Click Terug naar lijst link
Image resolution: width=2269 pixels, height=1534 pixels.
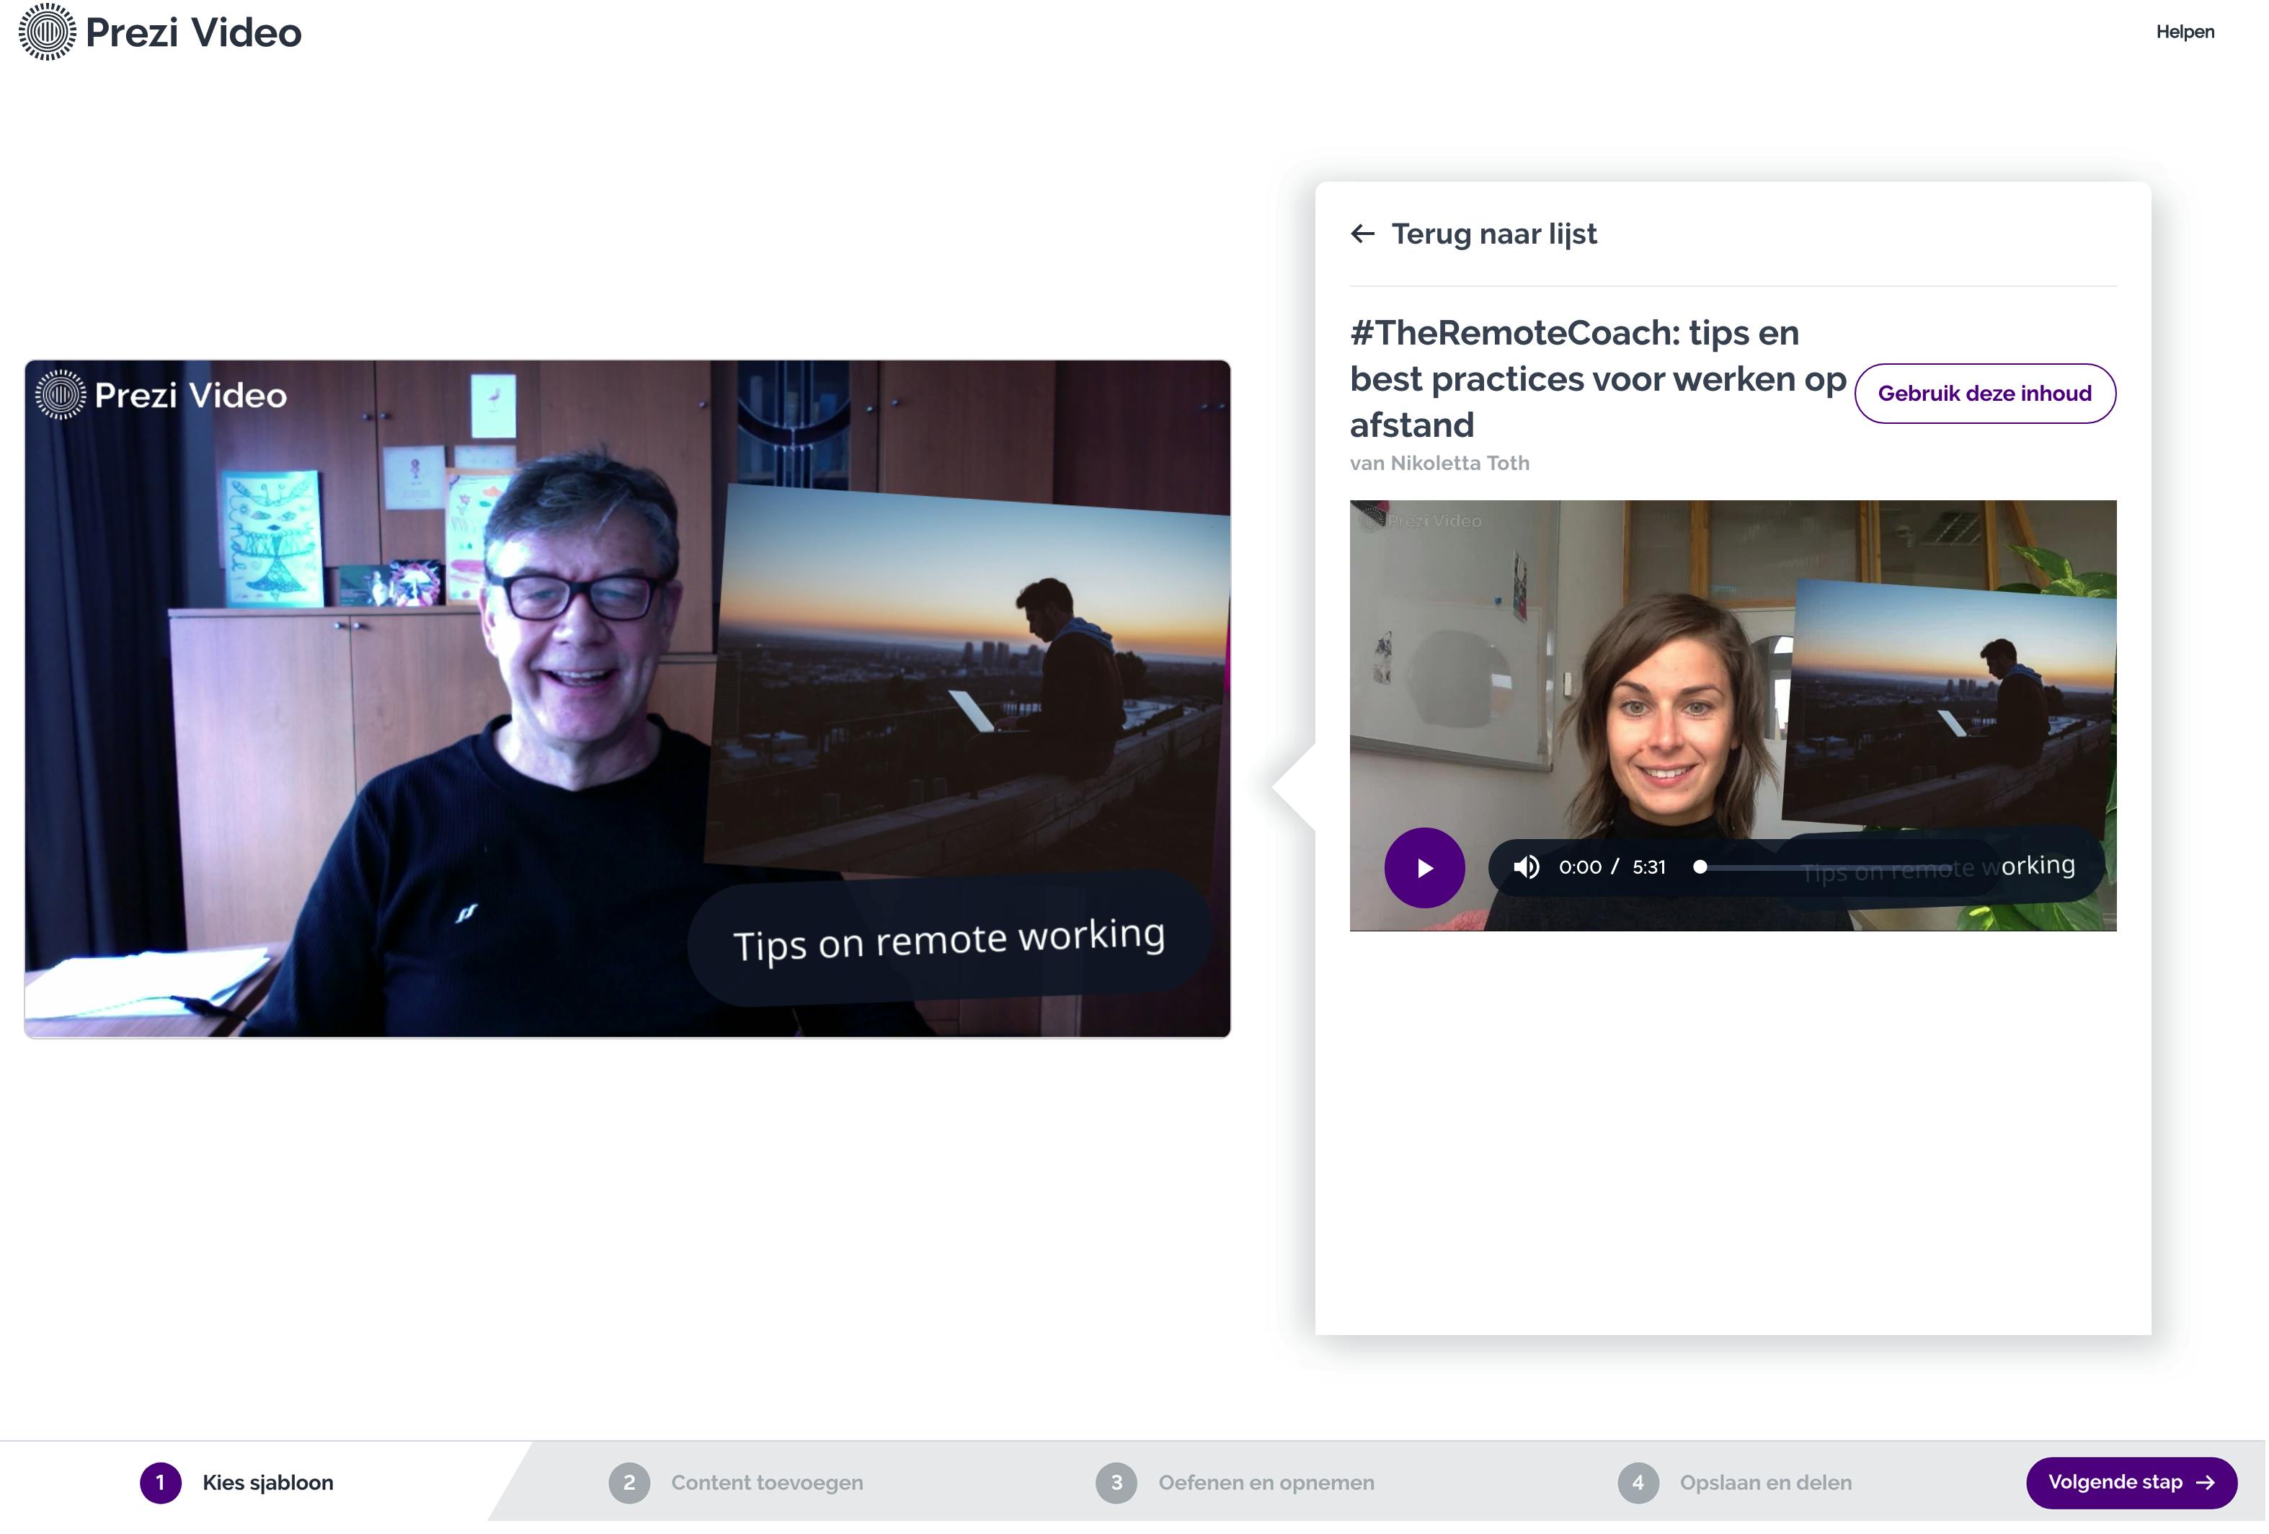pyautogui.click(x=1493, y=234)
